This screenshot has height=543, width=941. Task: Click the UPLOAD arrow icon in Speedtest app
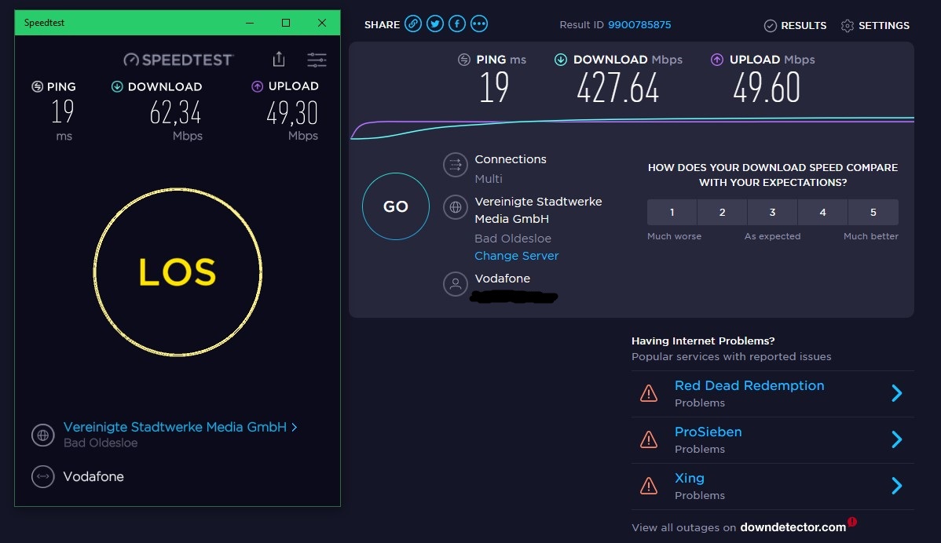(258, 86)
